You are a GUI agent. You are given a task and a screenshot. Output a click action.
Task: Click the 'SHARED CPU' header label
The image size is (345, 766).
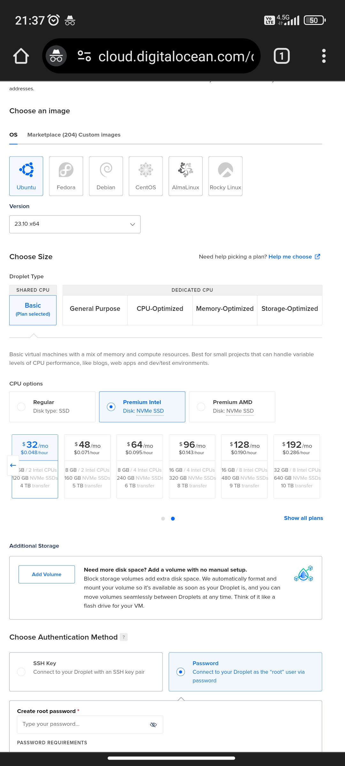point(33,290)
